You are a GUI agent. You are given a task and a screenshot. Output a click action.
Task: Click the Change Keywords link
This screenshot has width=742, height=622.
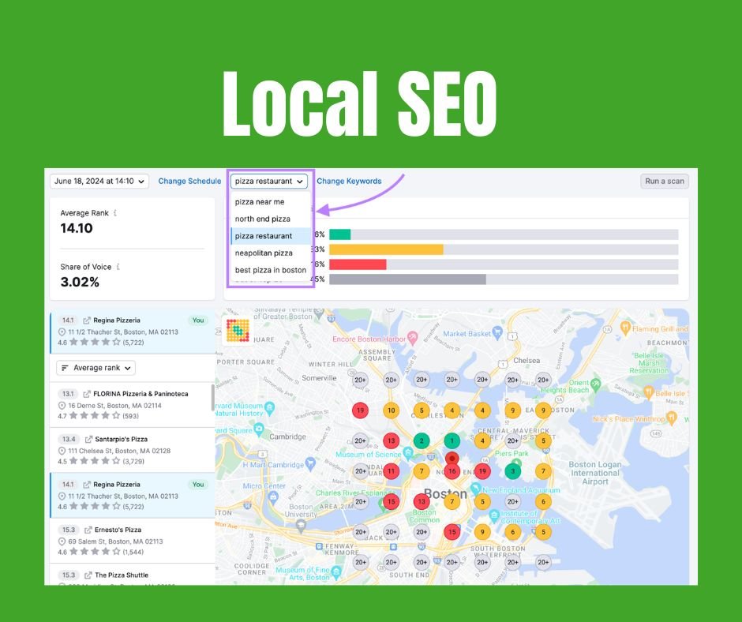coord(349,182)
